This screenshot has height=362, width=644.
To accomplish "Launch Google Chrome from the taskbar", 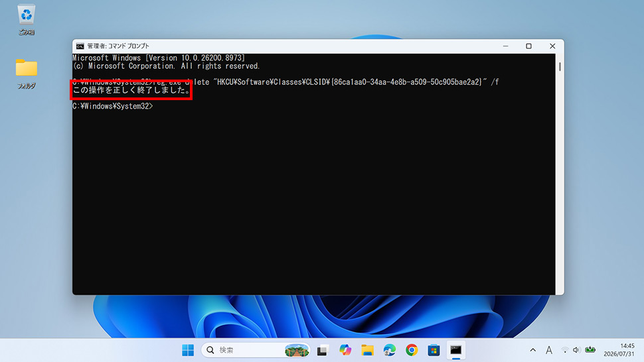I will (x=412, y=350).
